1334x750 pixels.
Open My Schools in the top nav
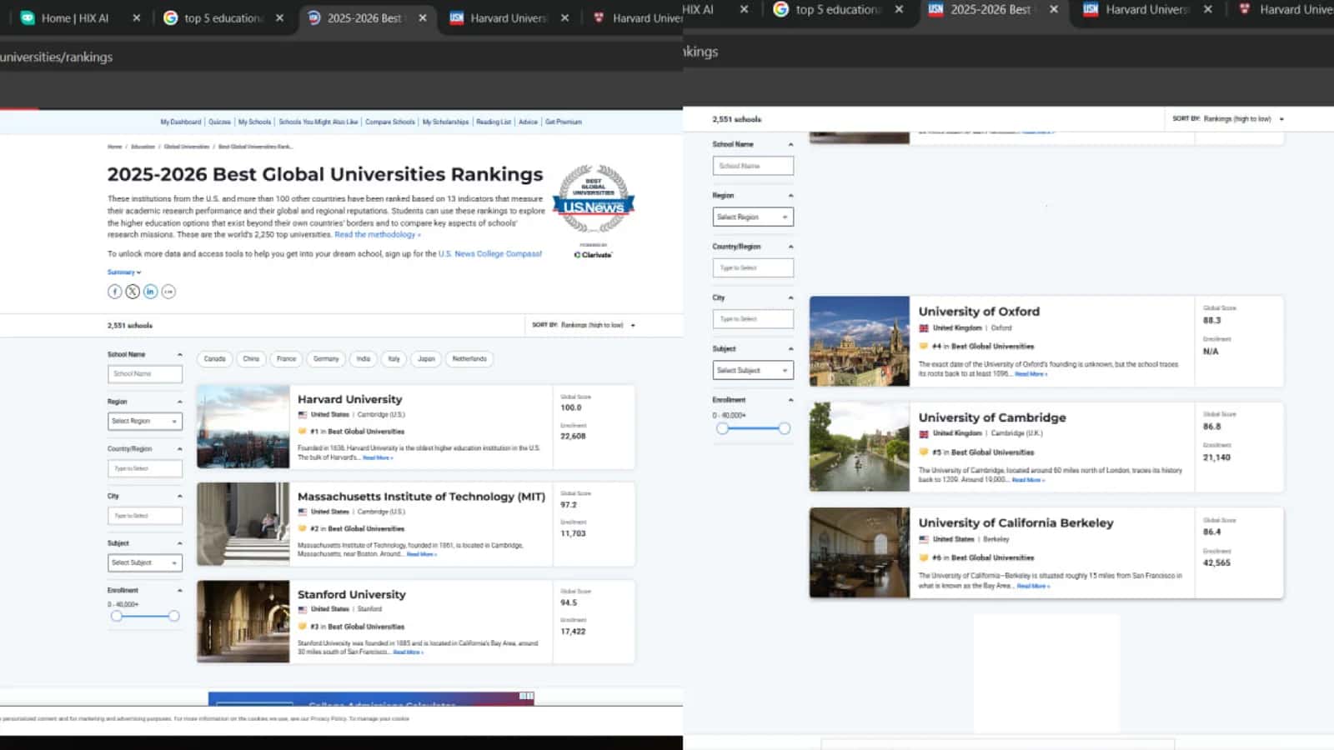(254, 122)
